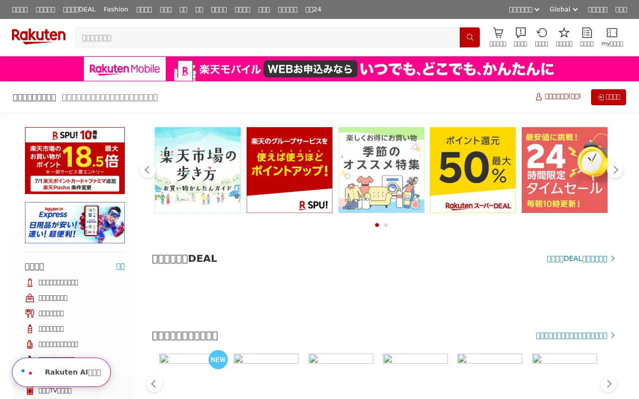Select the handbag category icon in sidebar
Viewport: 639px width, 399px height.
point(30,298)
